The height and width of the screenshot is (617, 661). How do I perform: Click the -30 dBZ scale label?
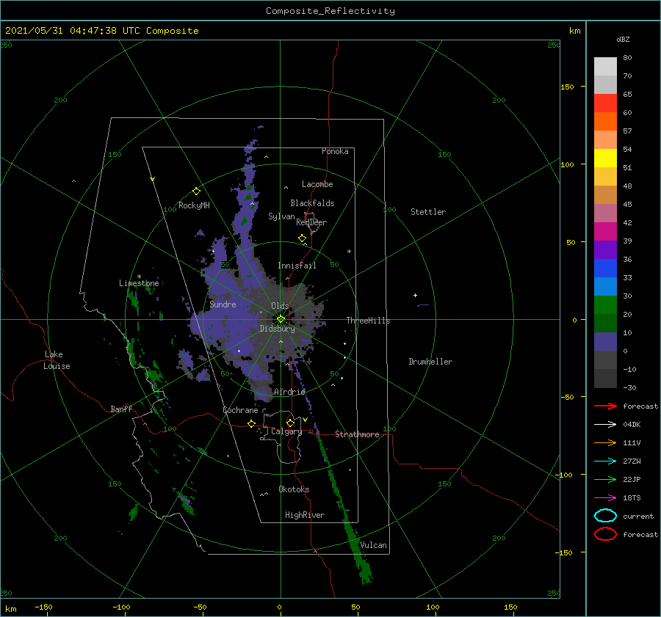coord(629,387)
